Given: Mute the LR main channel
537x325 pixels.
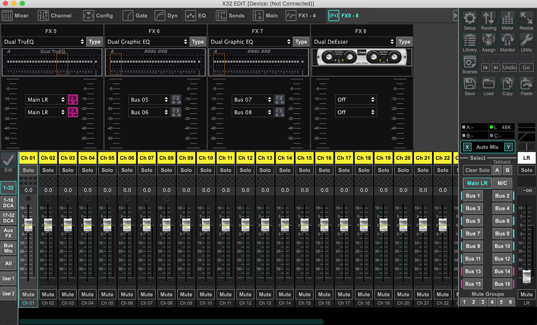Looking at the screenshot, I should 527,294.
